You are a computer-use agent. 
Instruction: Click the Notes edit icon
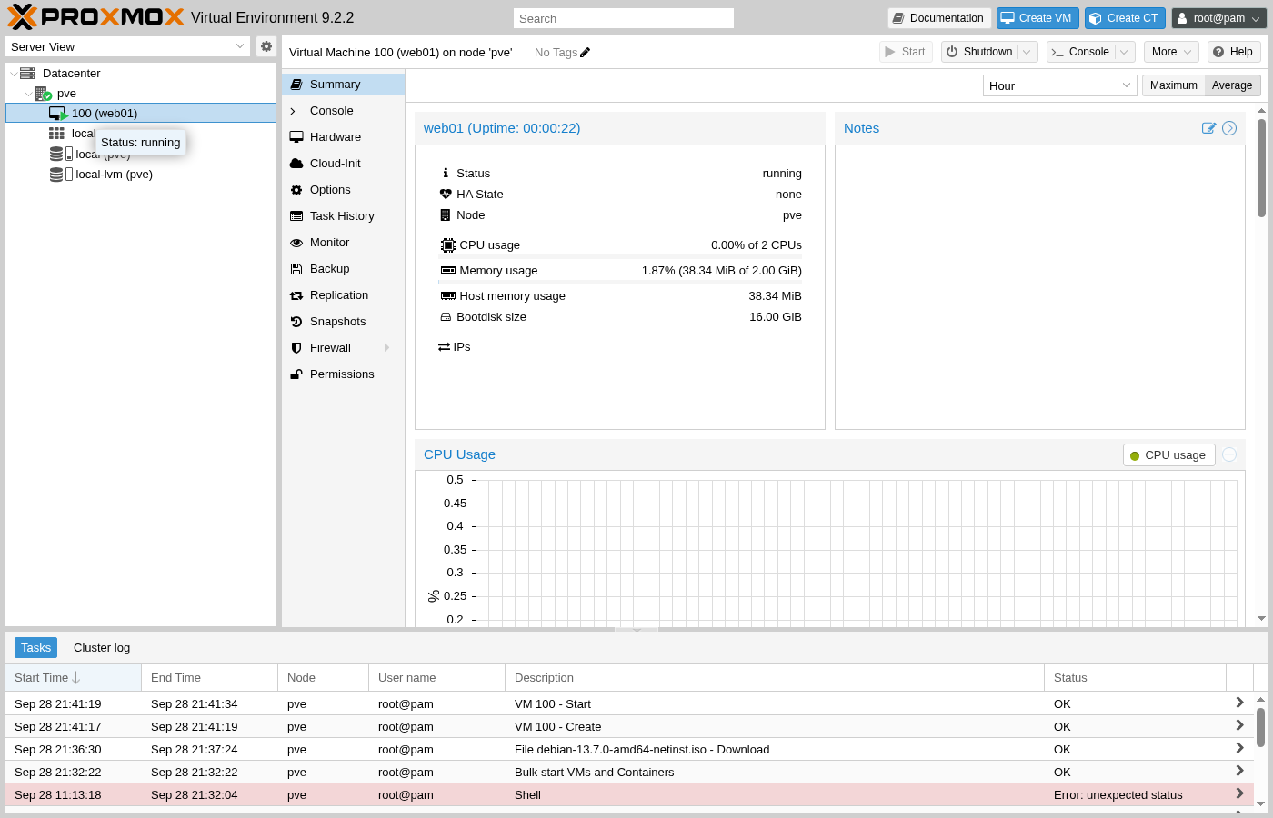coord(1208,128)
